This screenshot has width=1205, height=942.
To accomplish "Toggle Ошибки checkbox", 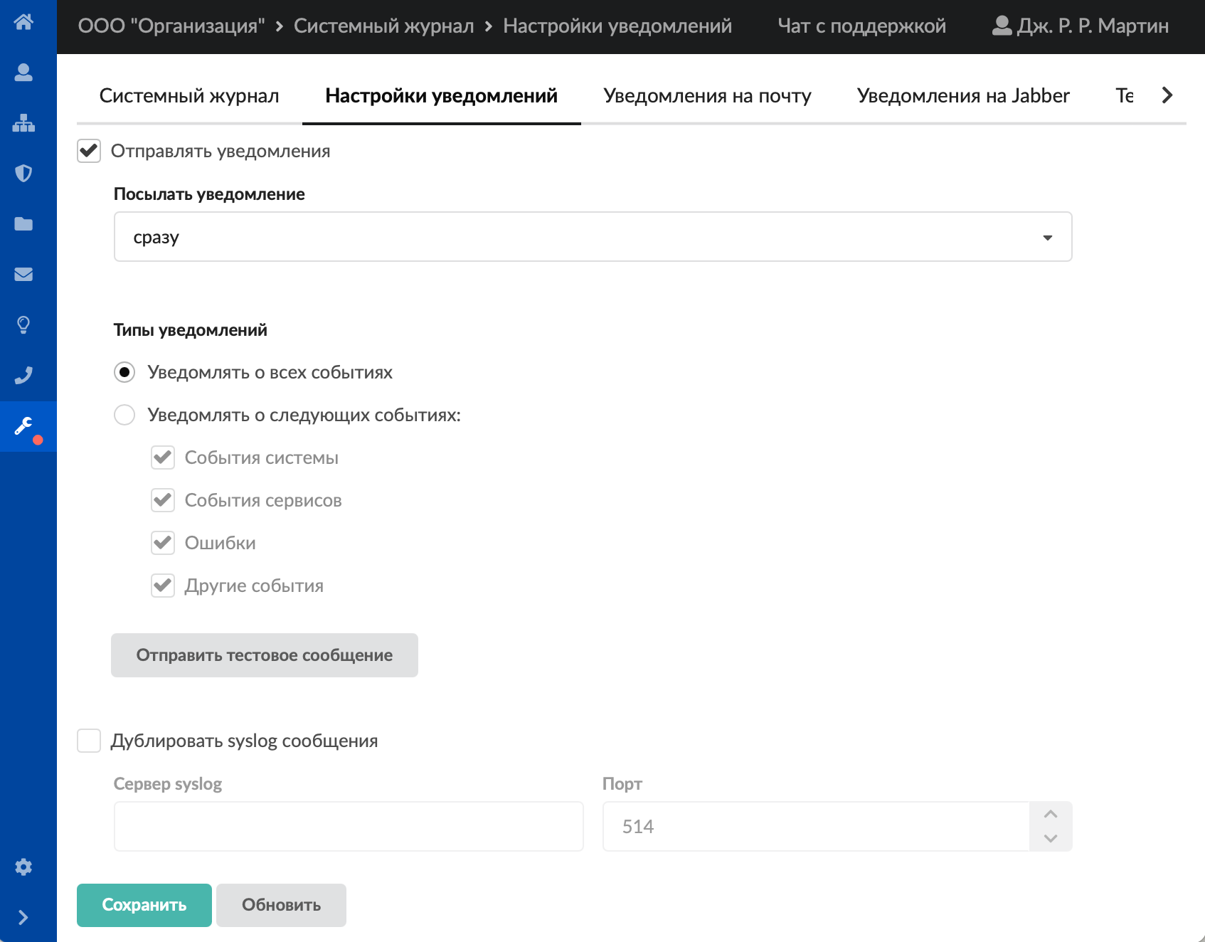I will click(x=163, y=543).
